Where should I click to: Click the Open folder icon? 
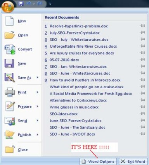click(10, 35)
